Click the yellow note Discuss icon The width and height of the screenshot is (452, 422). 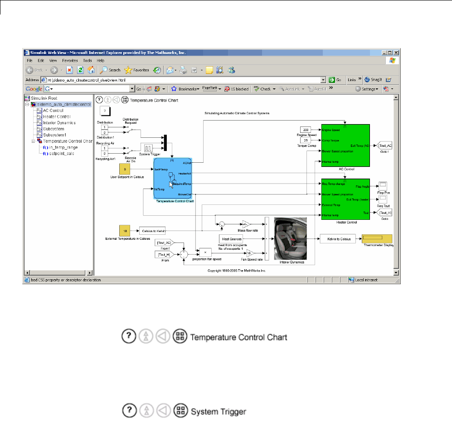pyautogui.click(x=209, y=70)
